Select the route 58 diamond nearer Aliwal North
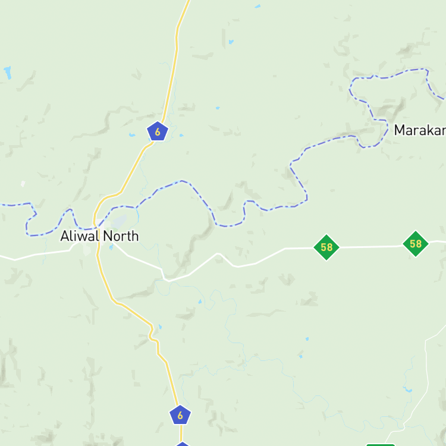The height and width of the screenshot is (446, 446). click(326, 247)
